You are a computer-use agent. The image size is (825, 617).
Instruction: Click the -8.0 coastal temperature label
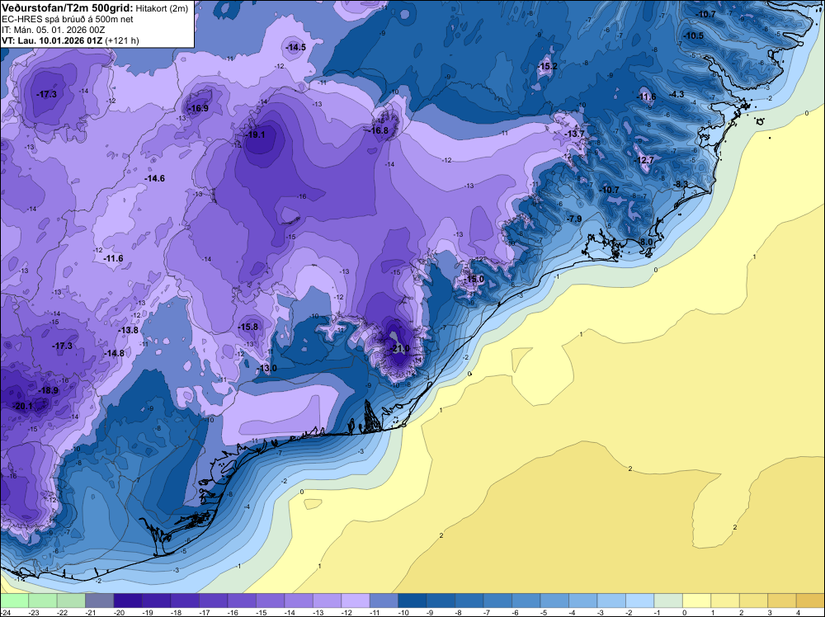coord(646,242)
